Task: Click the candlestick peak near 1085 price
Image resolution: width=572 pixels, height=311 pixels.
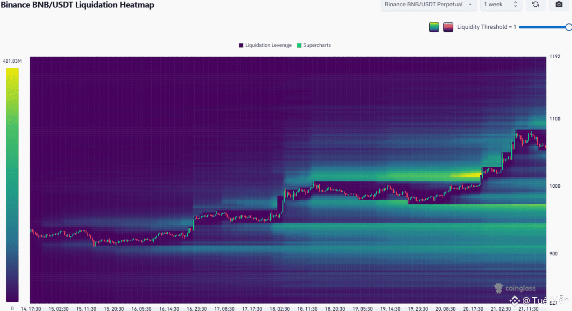Action: [516, 132]
